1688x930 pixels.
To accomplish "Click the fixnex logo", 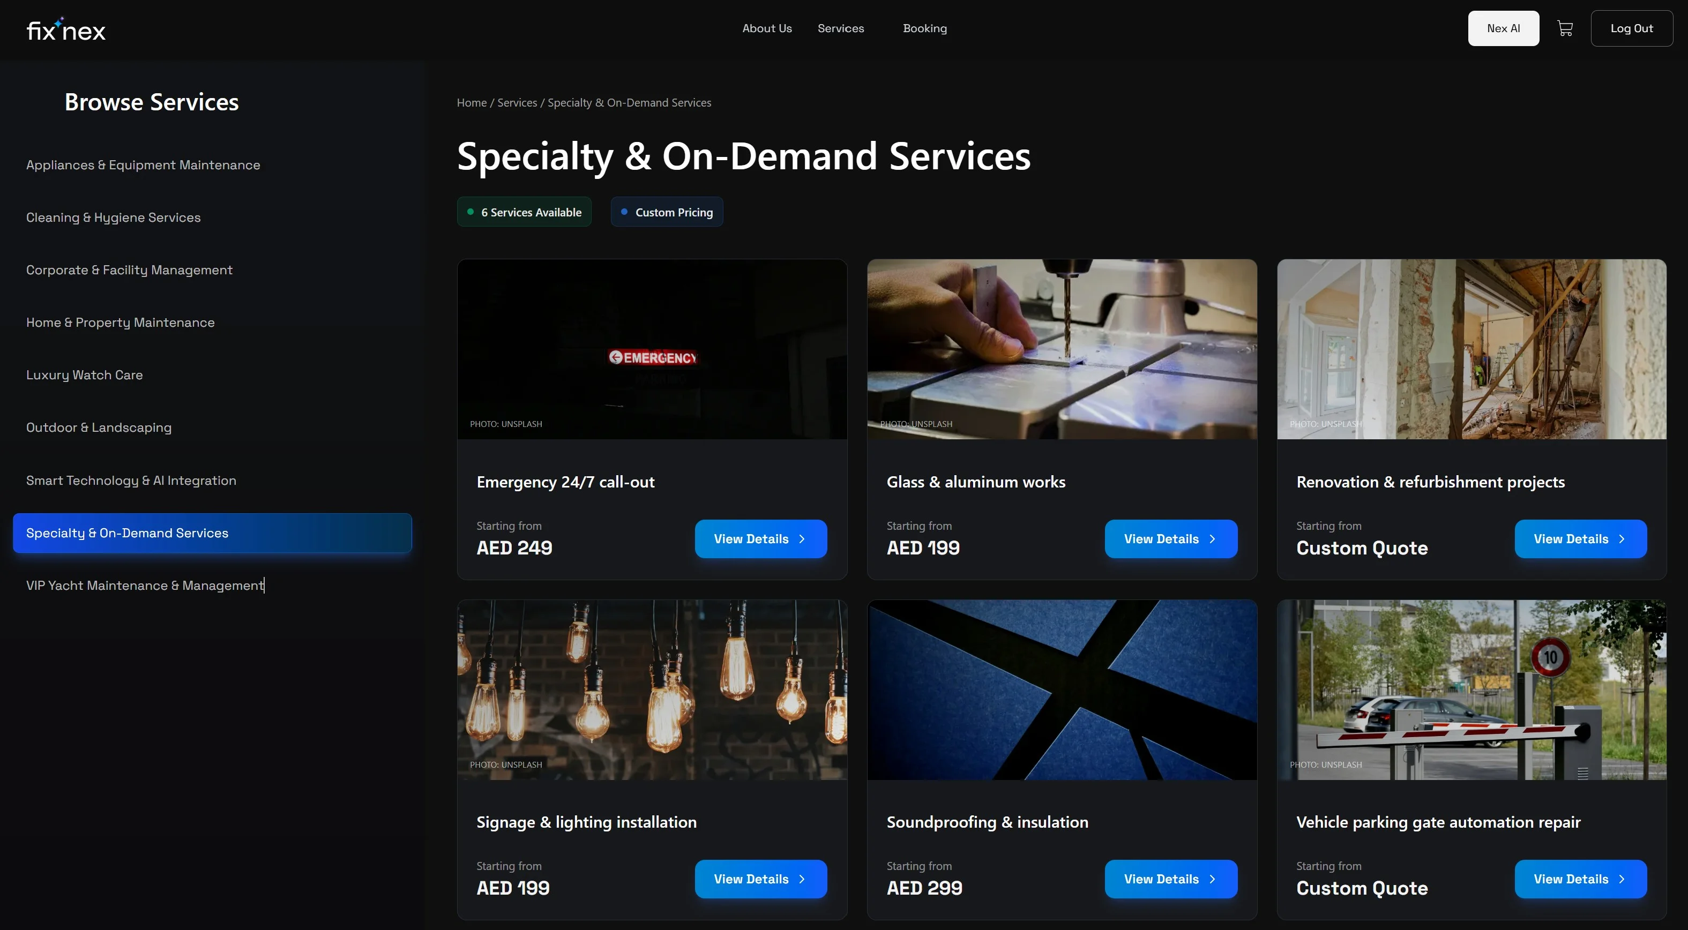I will click(65, 29).
